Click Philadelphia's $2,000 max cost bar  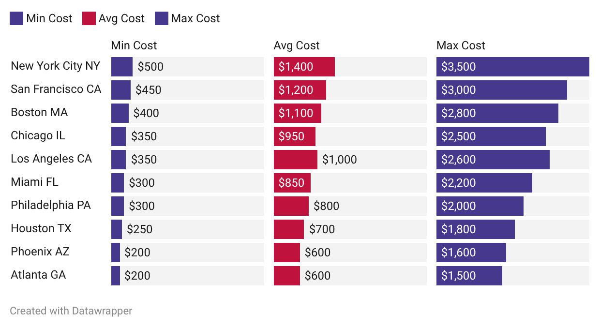point(480,206)
